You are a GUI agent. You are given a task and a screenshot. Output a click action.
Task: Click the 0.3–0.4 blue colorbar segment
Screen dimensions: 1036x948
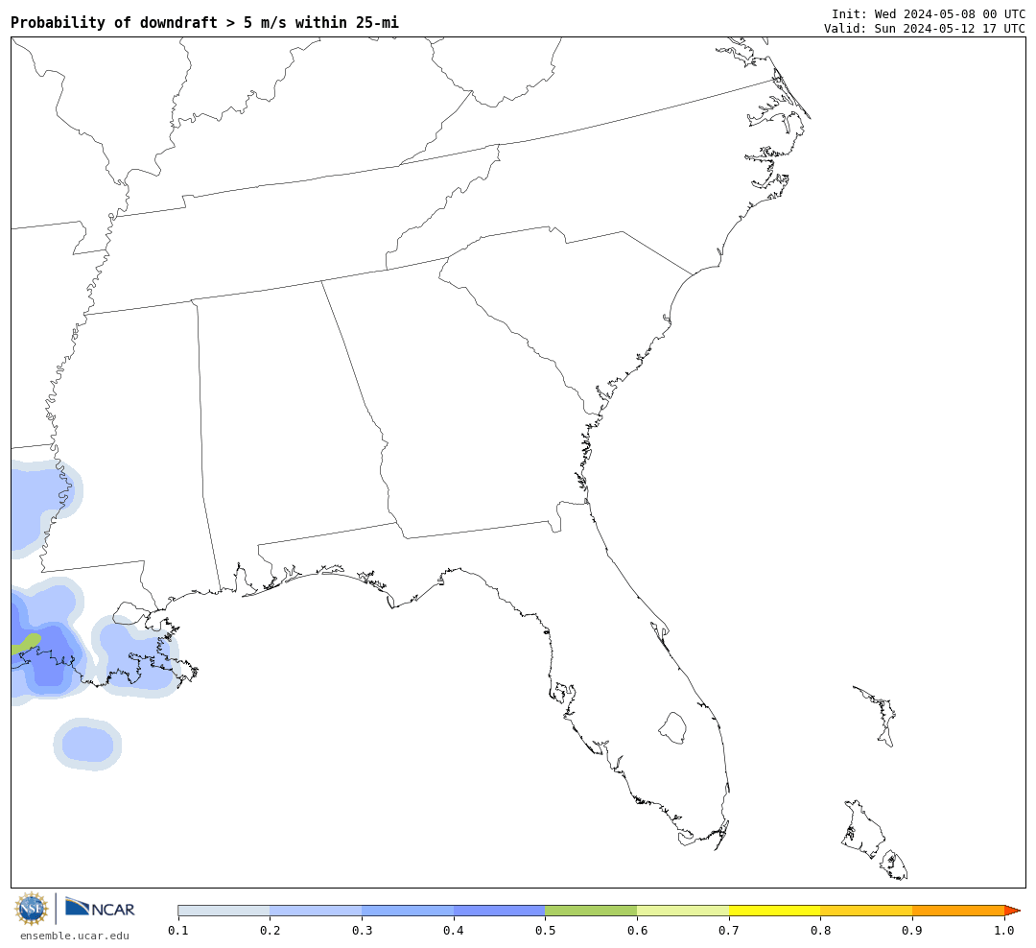click(x=408, y=911)
